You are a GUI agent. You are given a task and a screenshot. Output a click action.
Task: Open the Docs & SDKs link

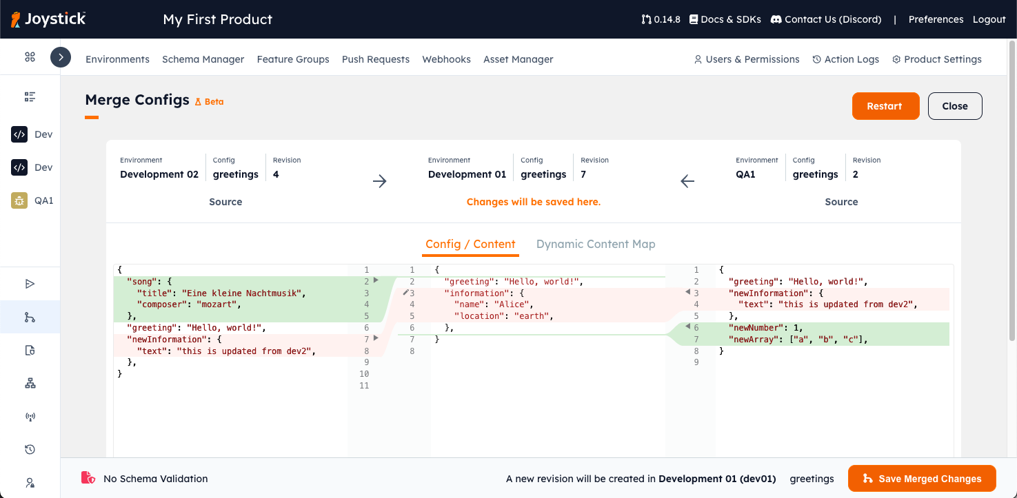pyautogui.click(x=725, y=19)
